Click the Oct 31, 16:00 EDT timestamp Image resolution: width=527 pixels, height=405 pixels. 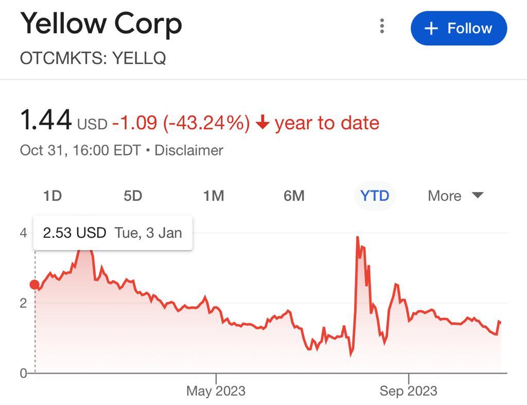[x=80, y=150]
